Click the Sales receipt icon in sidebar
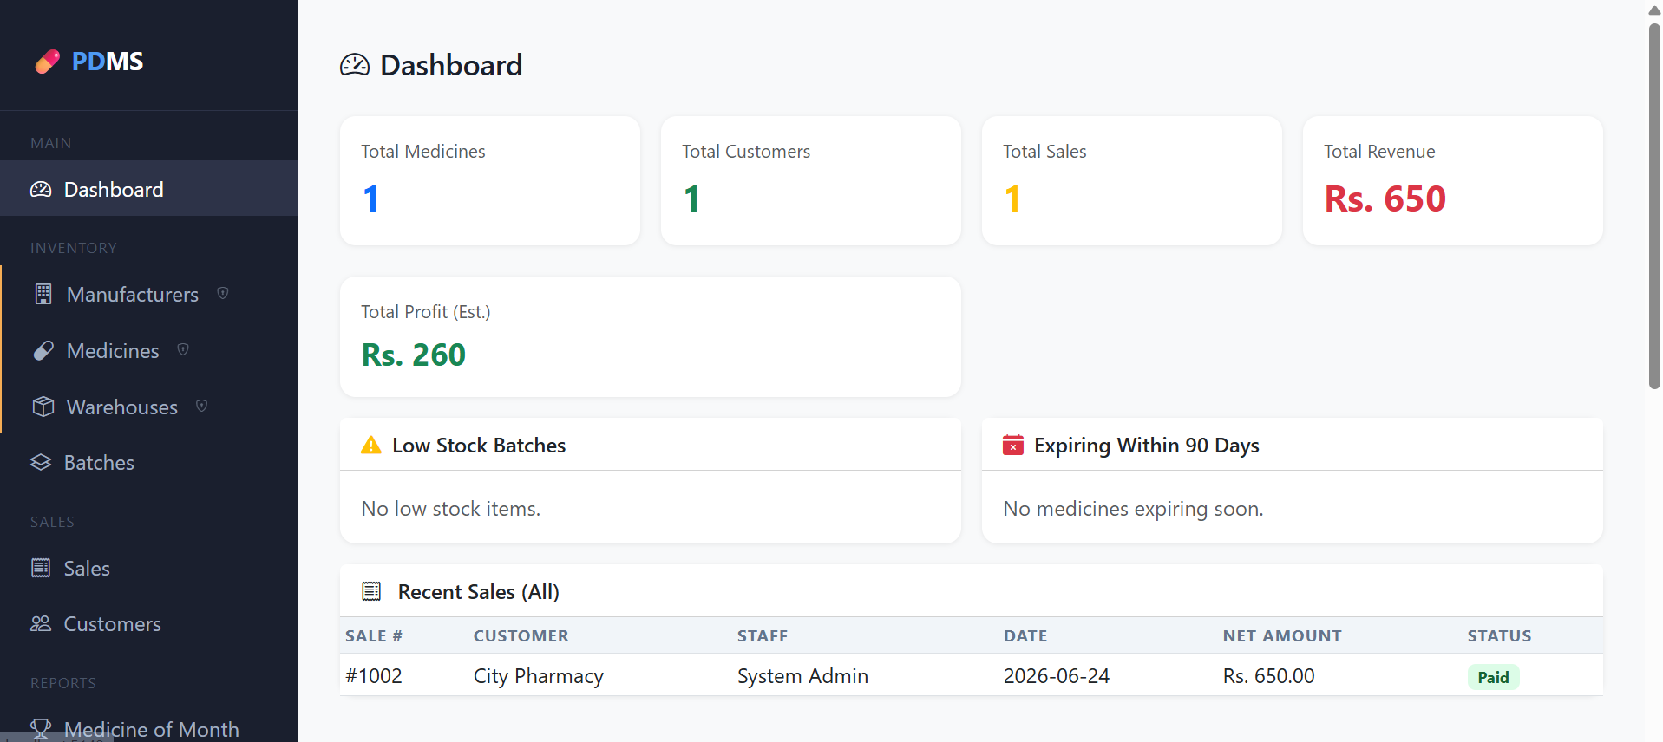Viewport: 1663px width, 742px height. [41, 568]
